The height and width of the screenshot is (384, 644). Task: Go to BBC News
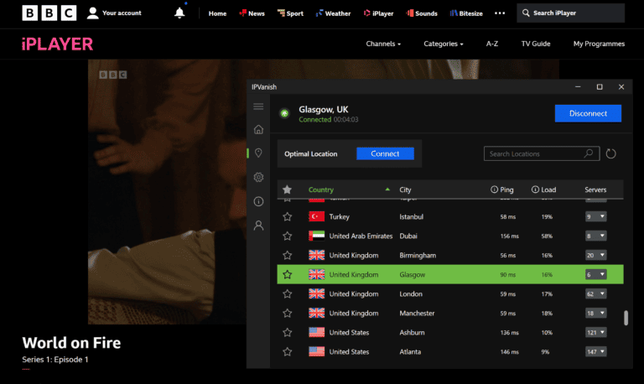pos(252,13)
